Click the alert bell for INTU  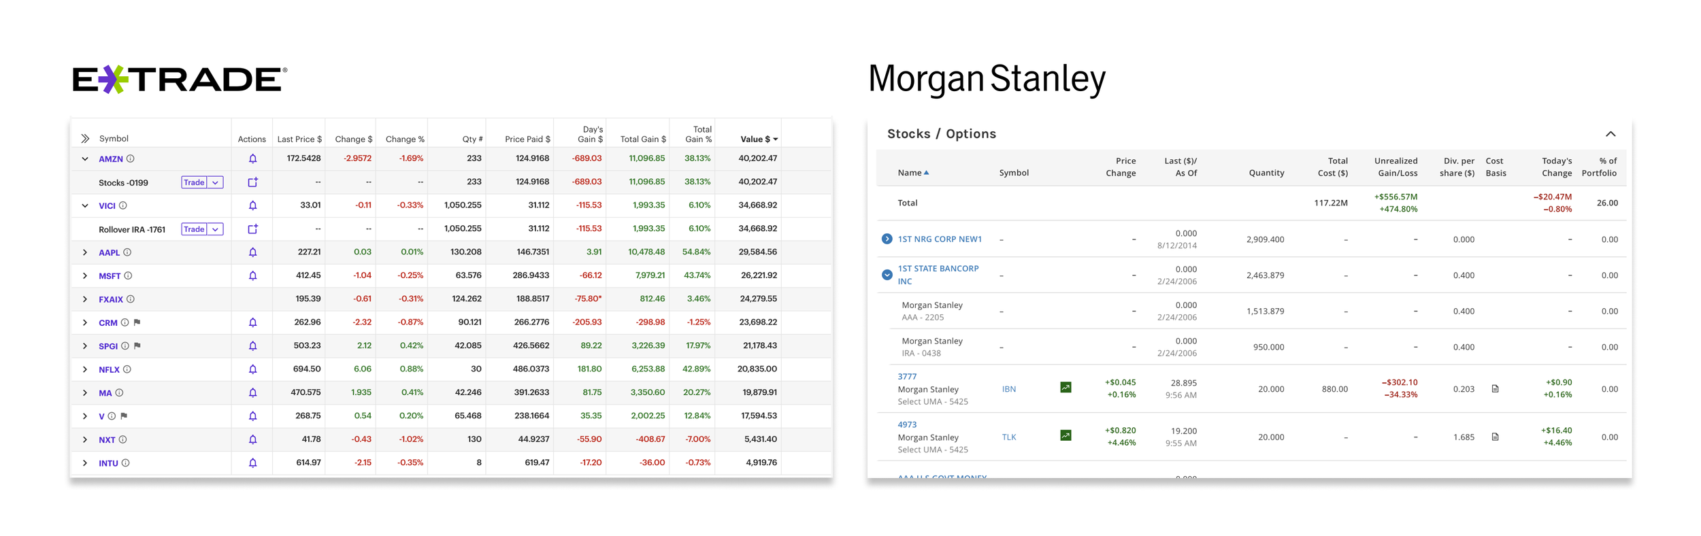252,463
